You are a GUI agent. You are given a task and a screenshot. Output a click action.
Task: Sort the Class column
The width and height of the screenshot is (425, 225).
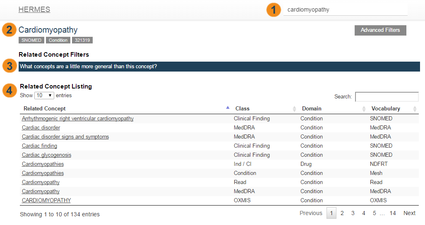pyautogui.click(x=294, y=109)
